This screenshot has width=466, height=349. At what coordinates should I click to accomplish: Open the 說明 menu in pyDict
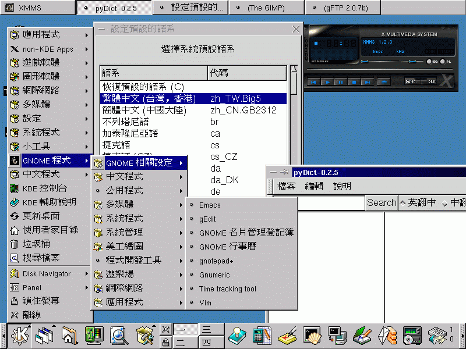(x=342, y=186)
